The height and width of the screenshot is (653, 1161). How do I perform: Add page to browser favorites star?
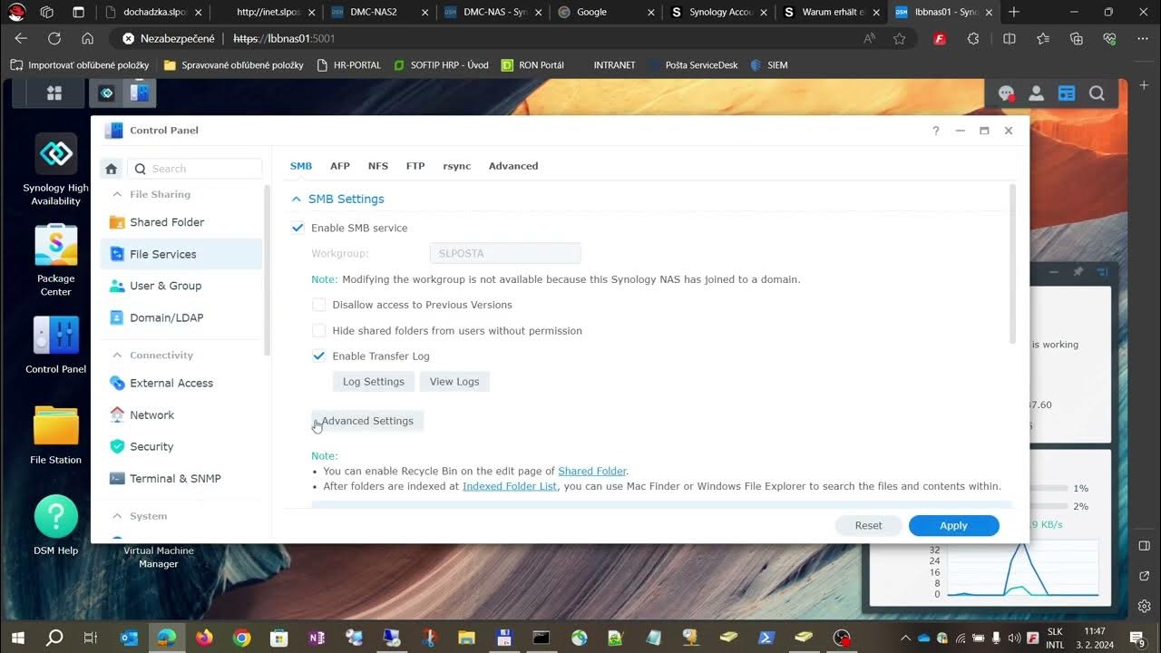tap(899, 39)
